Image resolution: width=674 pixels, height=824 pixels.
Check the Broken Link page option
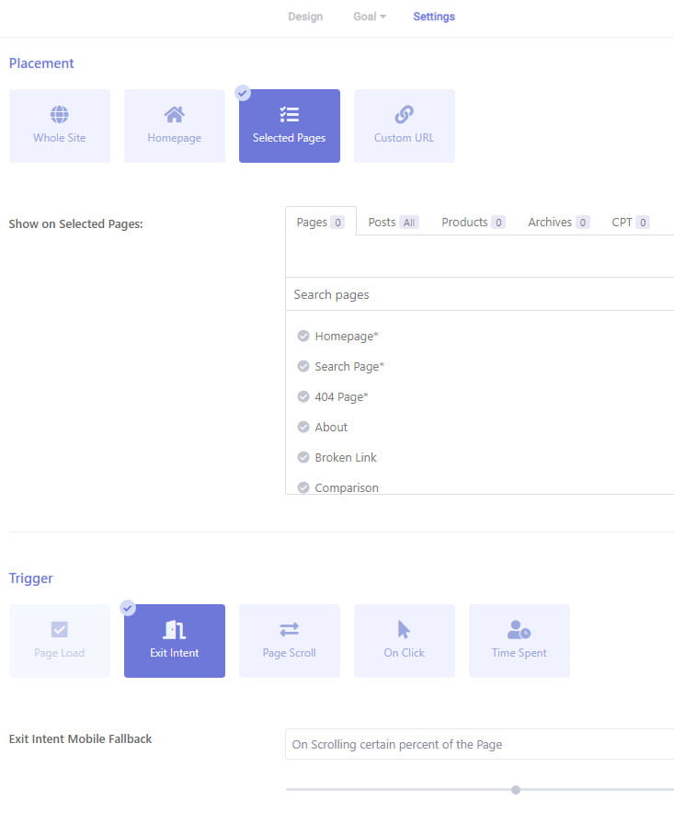click(x=303, y=457)
